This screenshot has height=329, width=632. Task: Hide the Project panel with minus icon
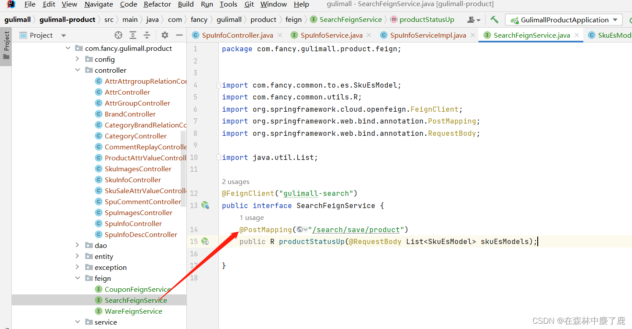click(179, 35)
